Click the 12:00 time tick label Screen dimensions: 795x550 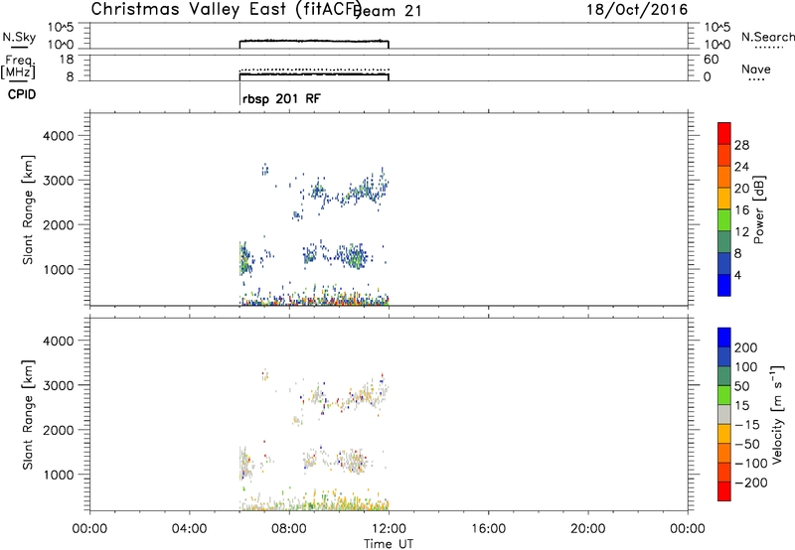[389, 529]
